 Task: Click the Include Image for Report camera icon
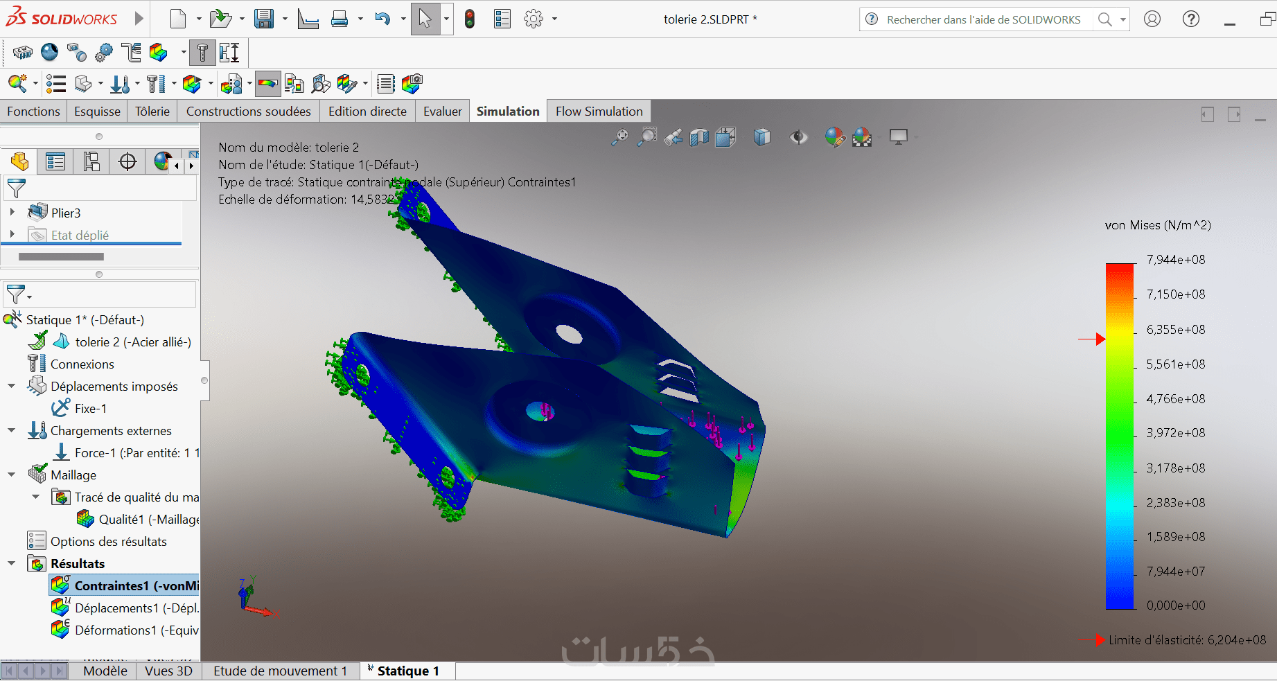coord(412,84)
